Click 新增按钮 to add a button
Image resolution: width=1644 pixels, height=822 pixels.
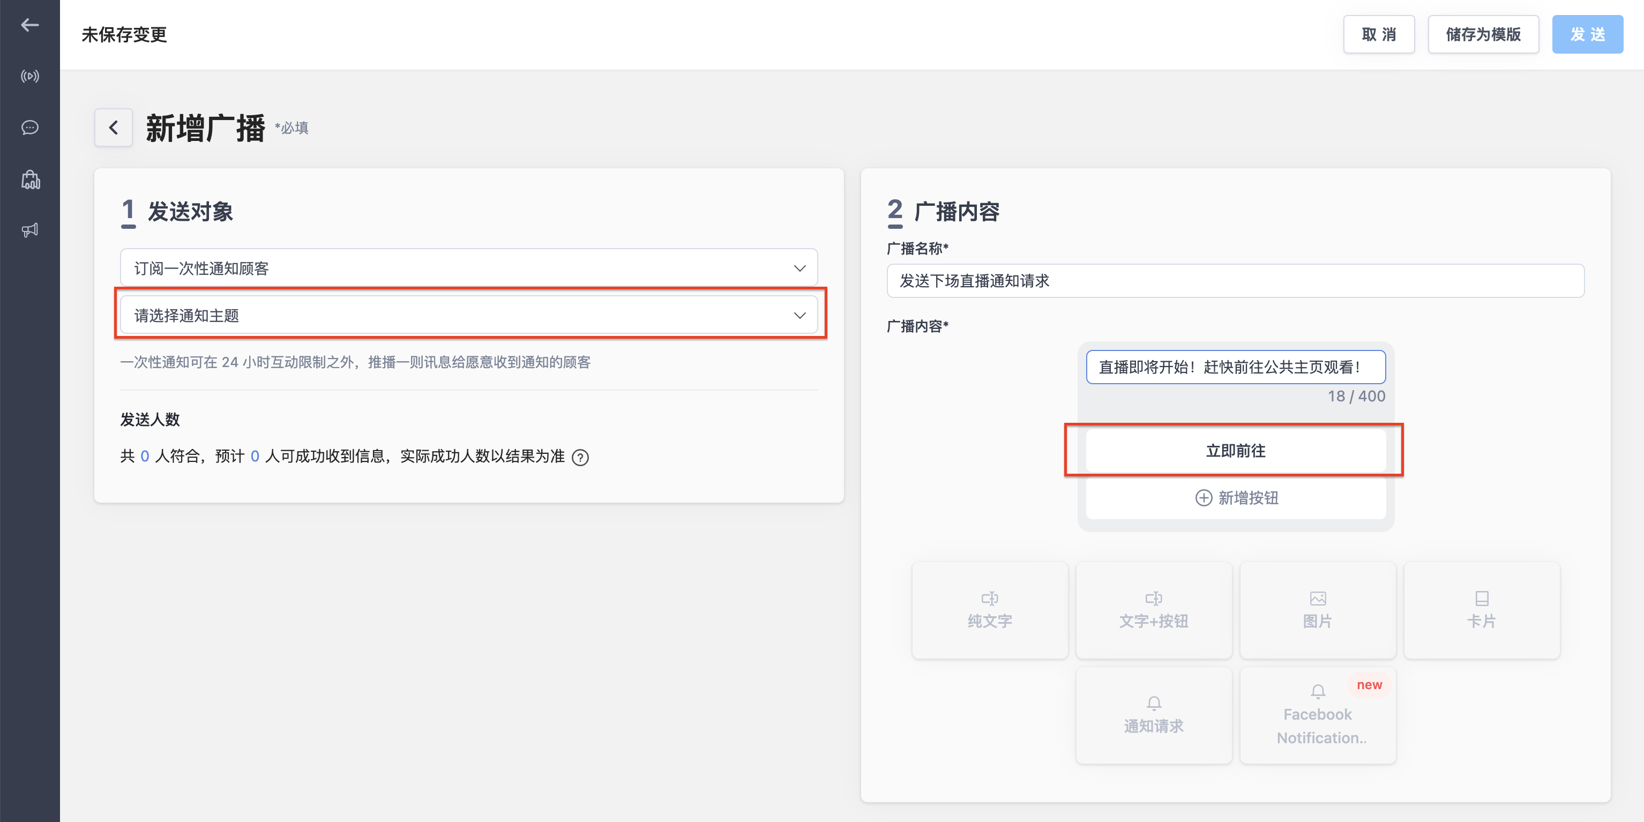click(1236, 498)
